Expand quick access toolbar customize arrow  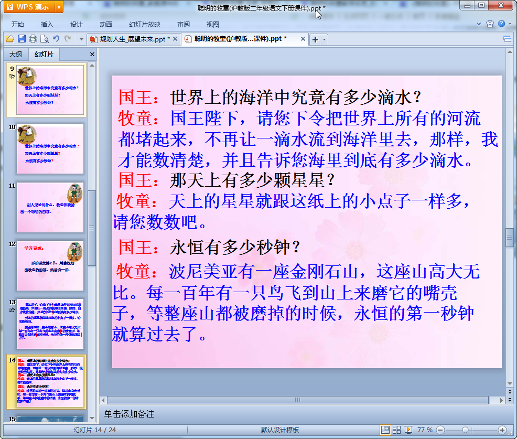point(81,39)
